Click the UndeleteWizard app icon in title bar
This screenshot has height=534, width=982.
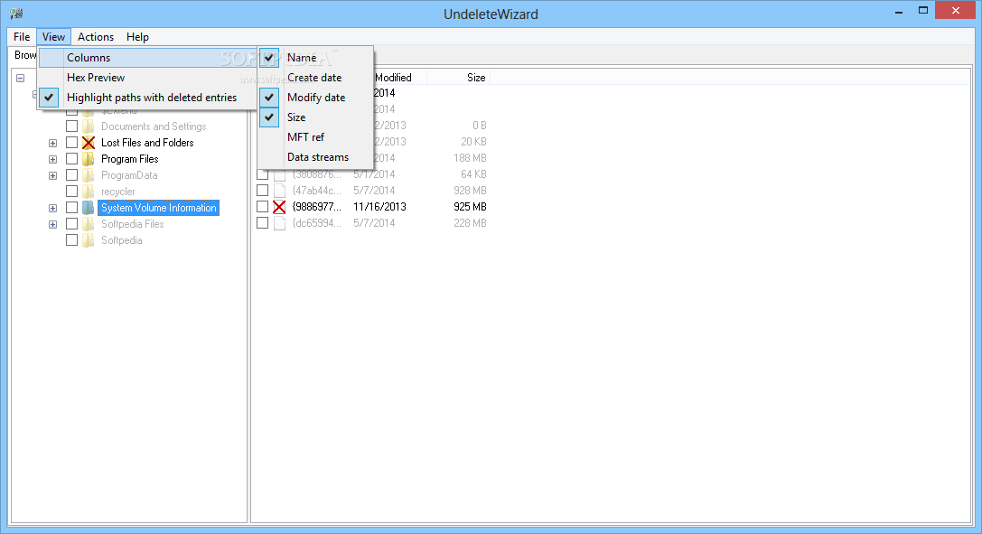16,14
